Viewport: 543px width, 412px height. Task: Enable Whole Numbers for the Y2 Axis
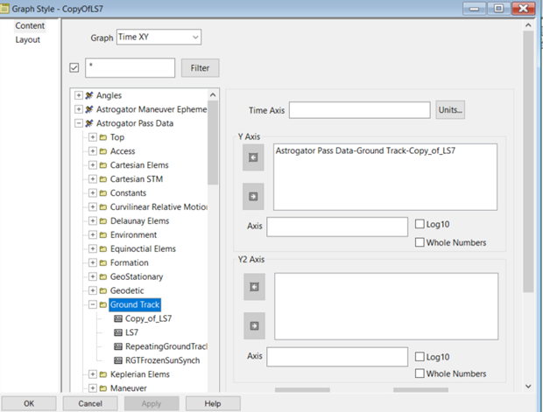420,373
